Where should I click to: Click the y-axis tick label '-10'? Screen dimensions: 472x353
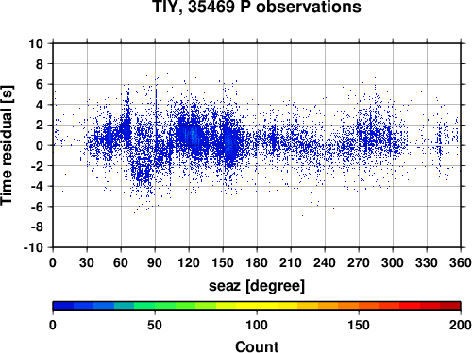coord(33,247)
